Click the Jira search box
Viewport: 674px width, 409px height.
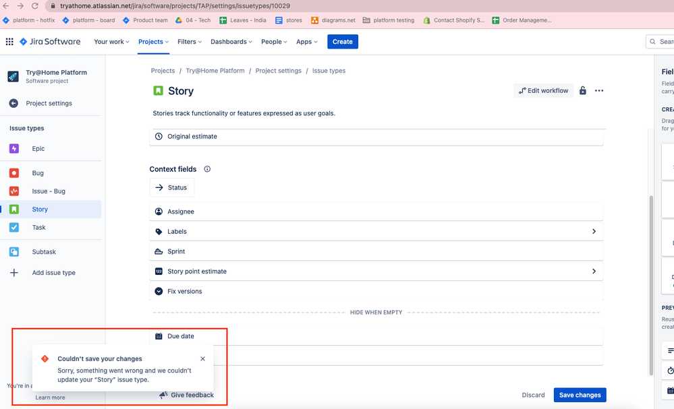tap(660, 42)
